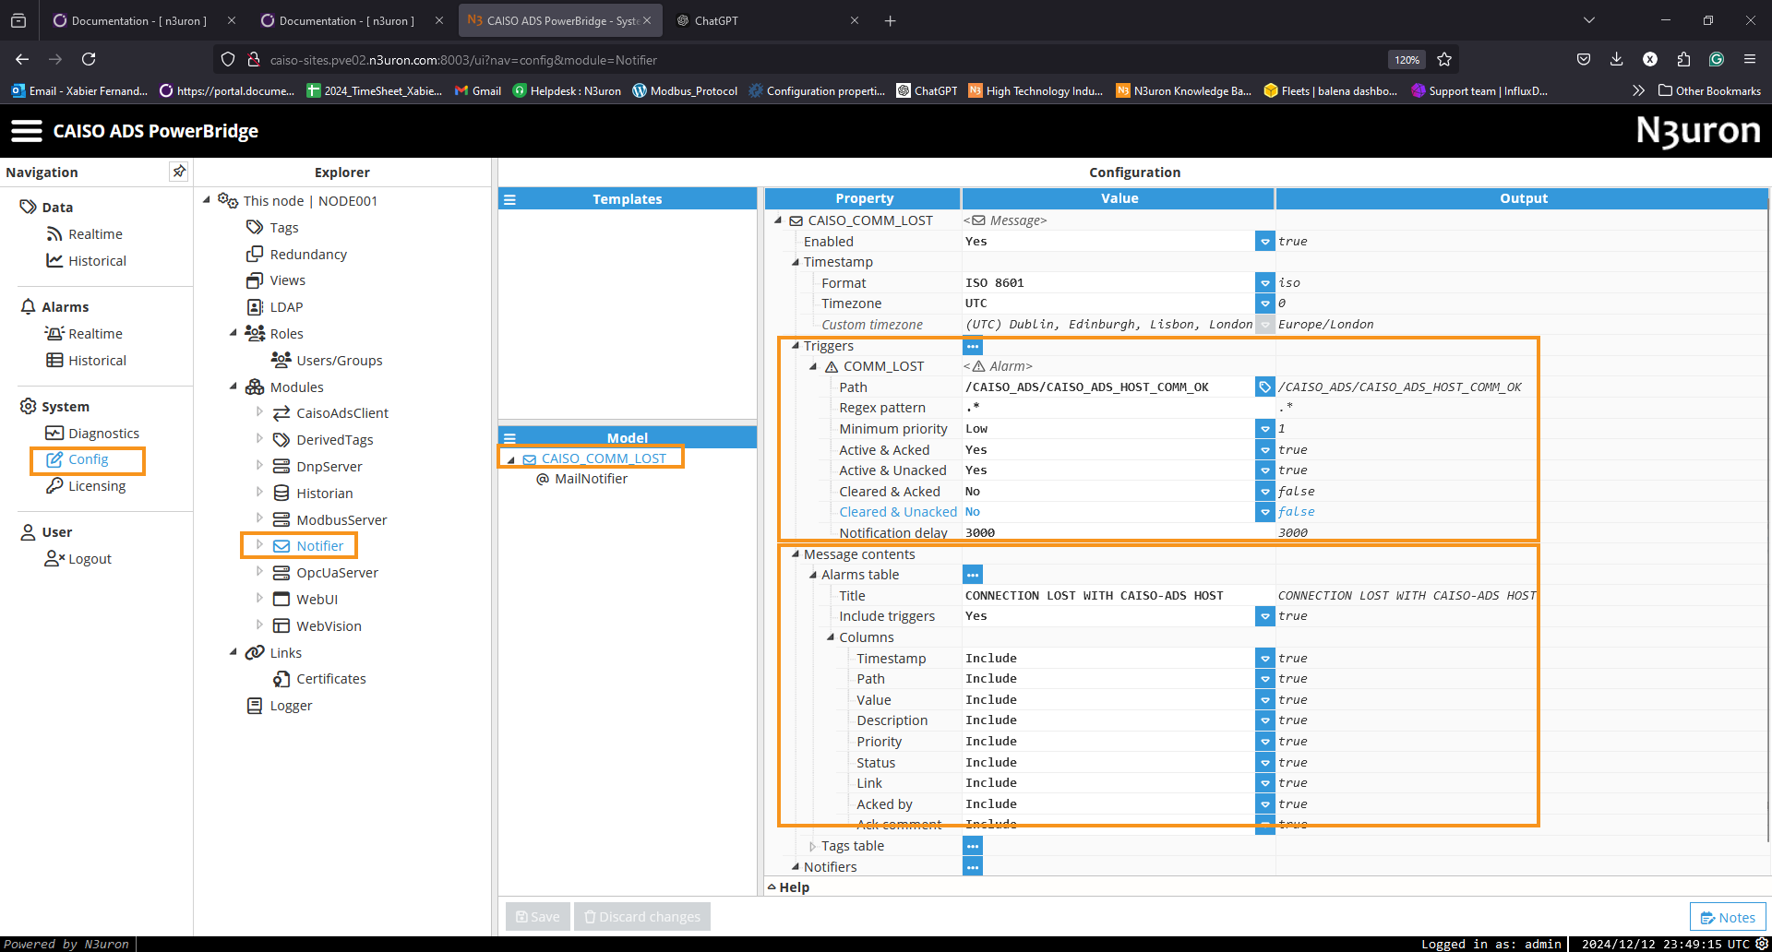1772x952 pixels.
Task: Expand the CaisoAdsClient module
Action: pos(259,412)
